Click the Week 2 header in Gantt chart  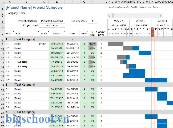click(x=140, y=21)
